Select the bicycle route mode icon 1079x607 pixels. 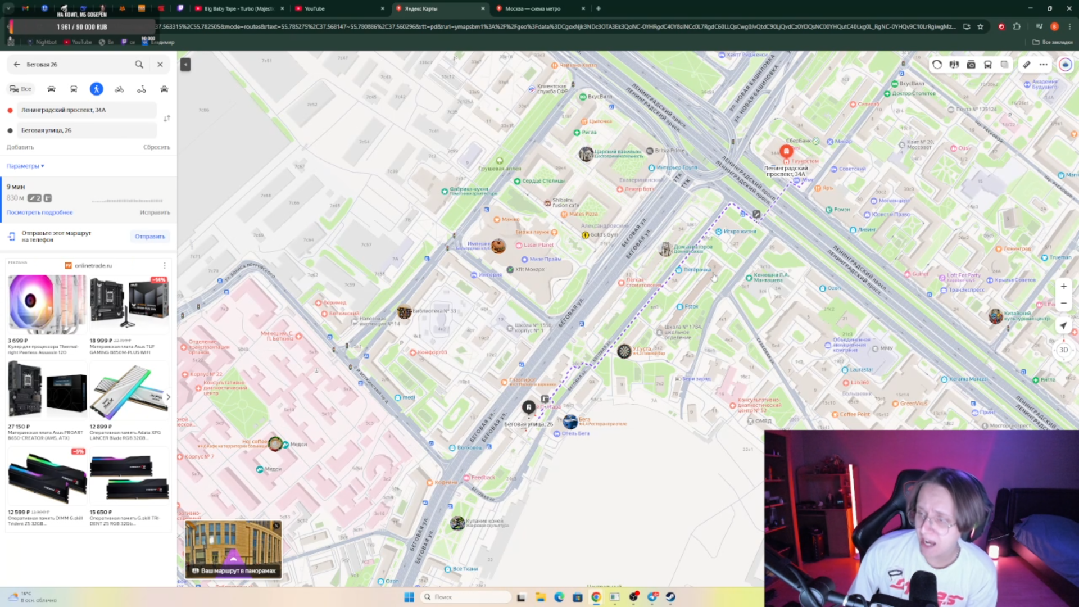119,89
